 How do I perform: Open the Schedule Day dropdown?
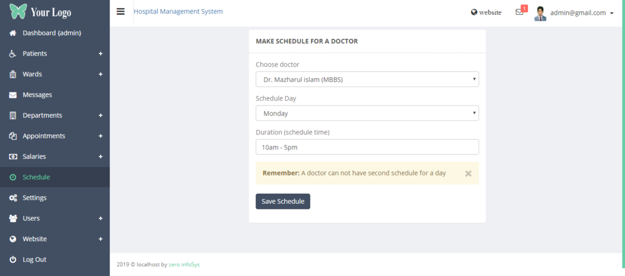(367, 113)
